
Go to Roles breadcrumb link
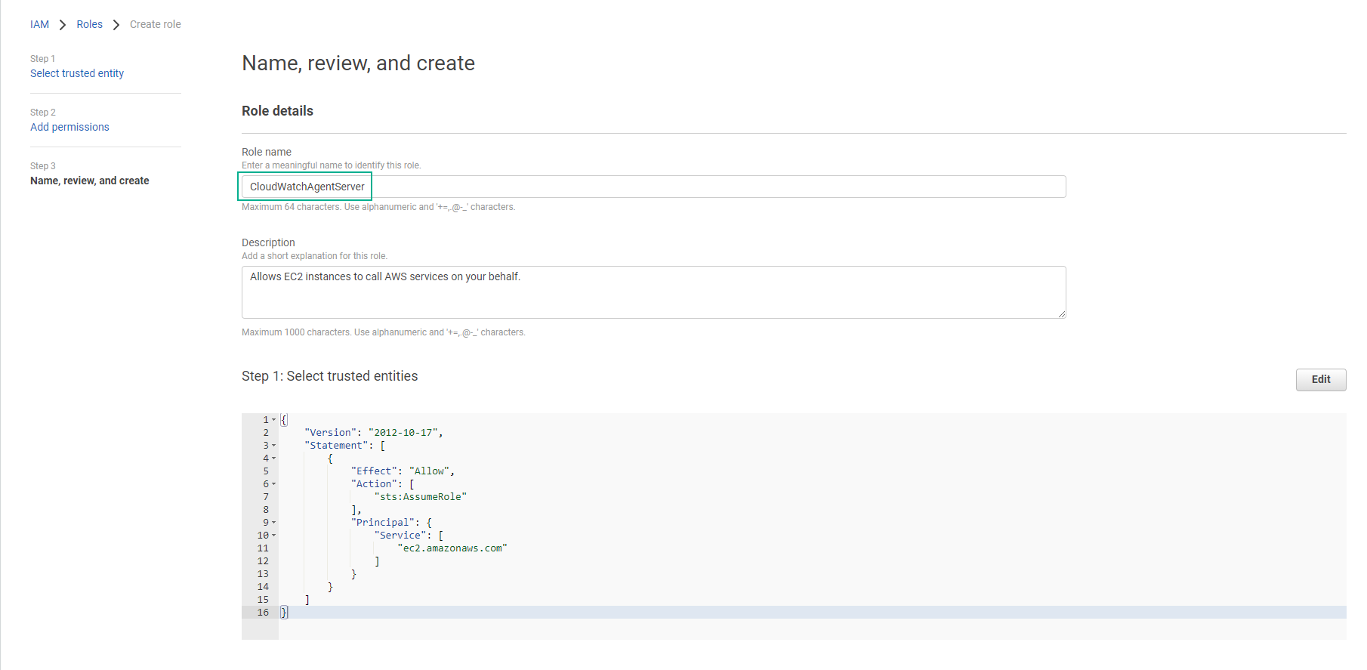coord(89,24)
